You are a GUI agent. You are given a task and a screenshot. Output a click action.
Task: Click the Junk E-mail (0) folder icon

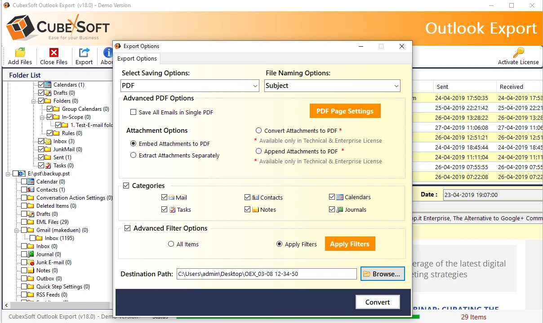pyautogui.click(x=31, y=262)
